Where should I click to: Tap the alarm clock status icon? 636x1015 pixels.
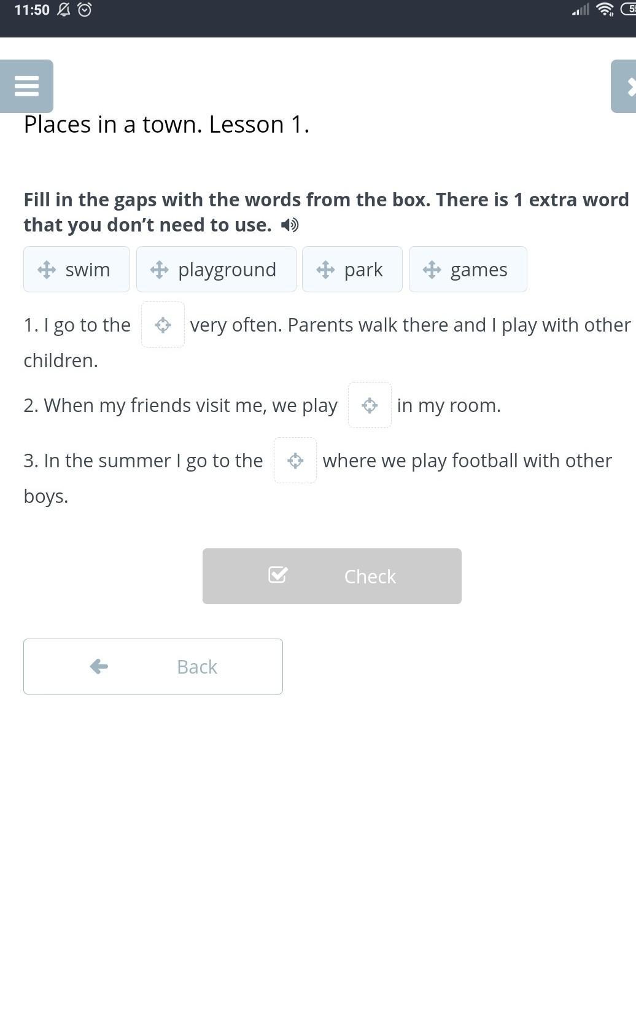(85, 10)
